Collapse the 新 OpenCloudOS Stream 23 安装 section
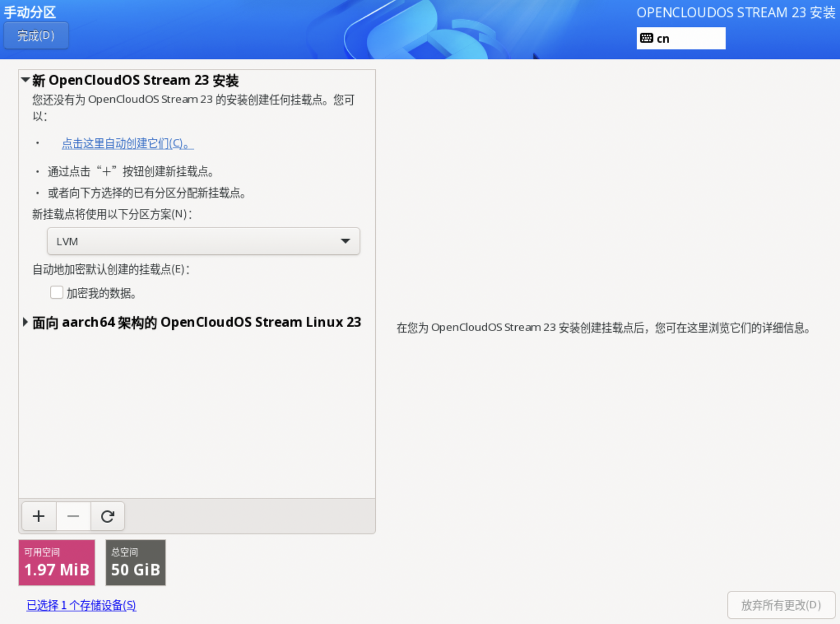This screenshot has width=840, height=624. point(25,80)
